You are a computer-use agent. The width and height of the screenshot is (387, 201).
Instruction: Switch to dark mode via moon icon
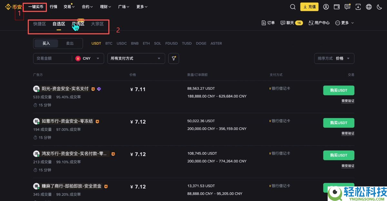pyautogui.click(x=379, y=6)
